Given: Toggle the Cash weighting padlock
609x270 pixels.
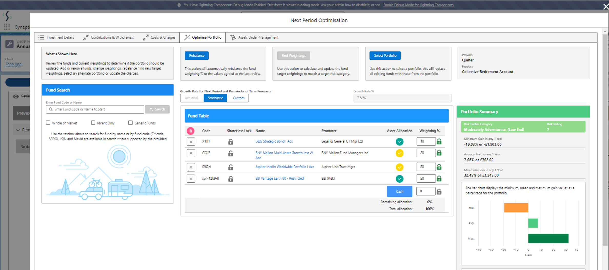Looking at the screenshot, I should pyautogui.click(x=439, y=191).
